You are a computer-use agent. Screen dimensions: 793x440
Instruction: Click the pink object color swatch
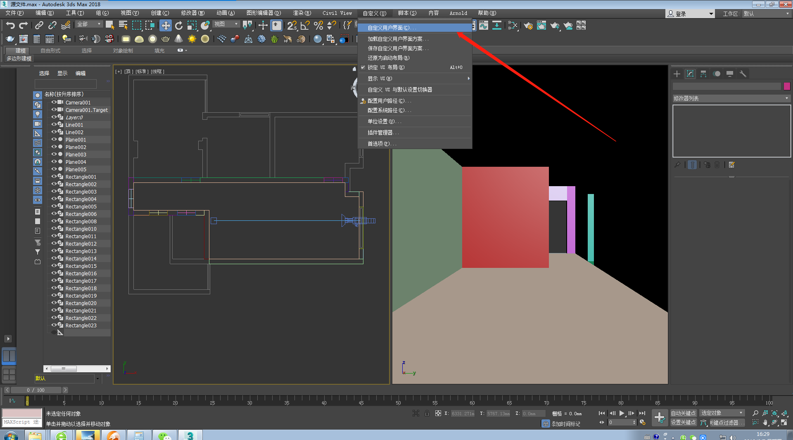click(x=787, y=86)
